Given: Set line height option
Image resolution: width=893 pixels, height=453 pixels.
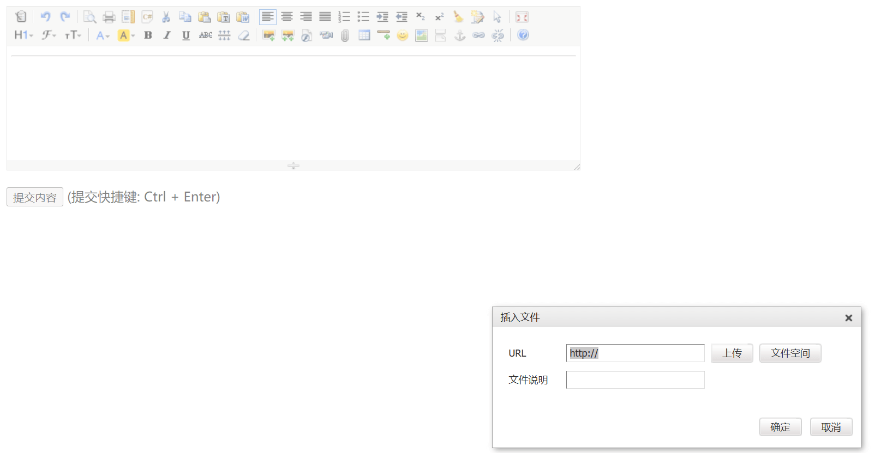Looking at the screenshot, I should click(224, 35).
